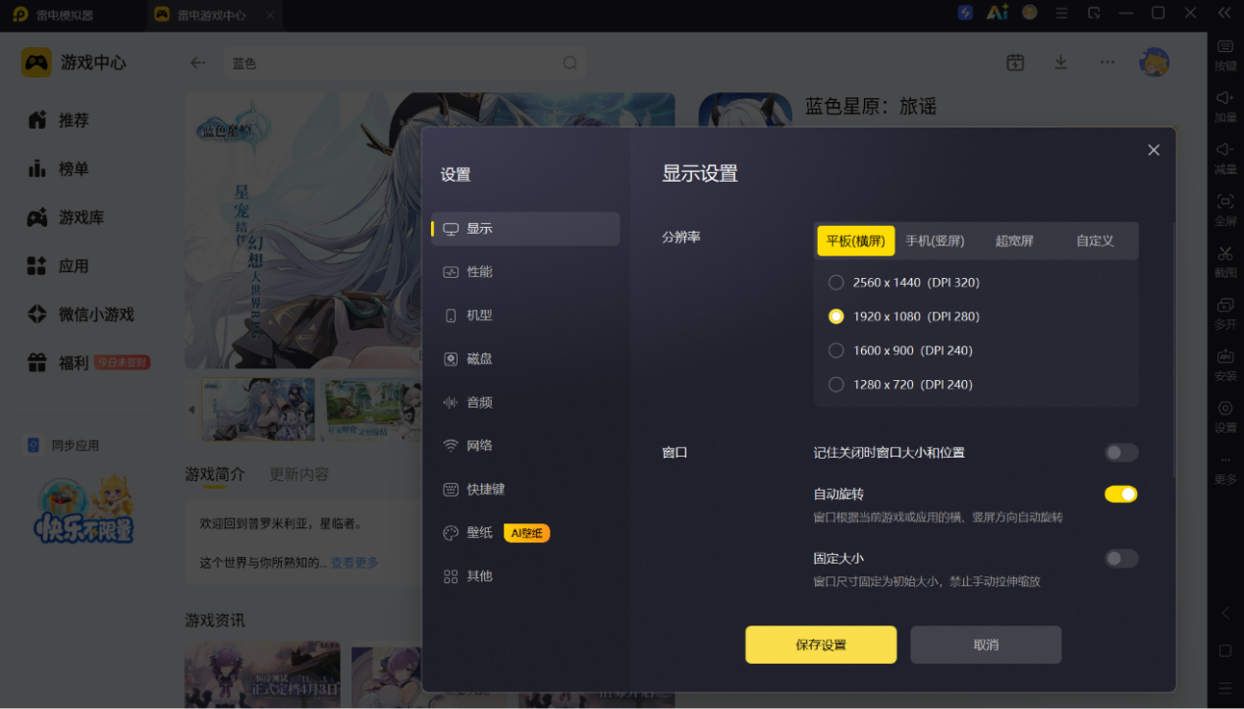Select 1600 x 900 resolution radio

click(x=836, y=351)
